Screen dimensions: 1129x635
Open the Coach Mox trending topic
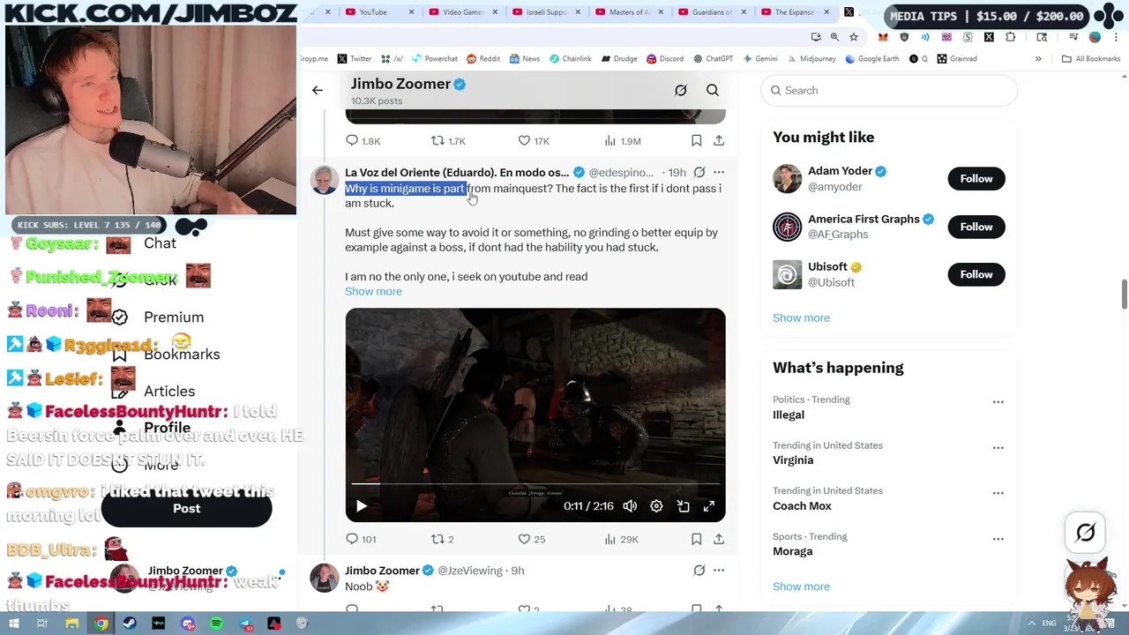pos(802,506)
